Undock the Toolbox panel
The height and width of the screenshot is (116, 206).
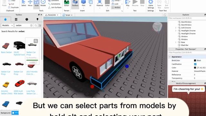click(39, 15)
